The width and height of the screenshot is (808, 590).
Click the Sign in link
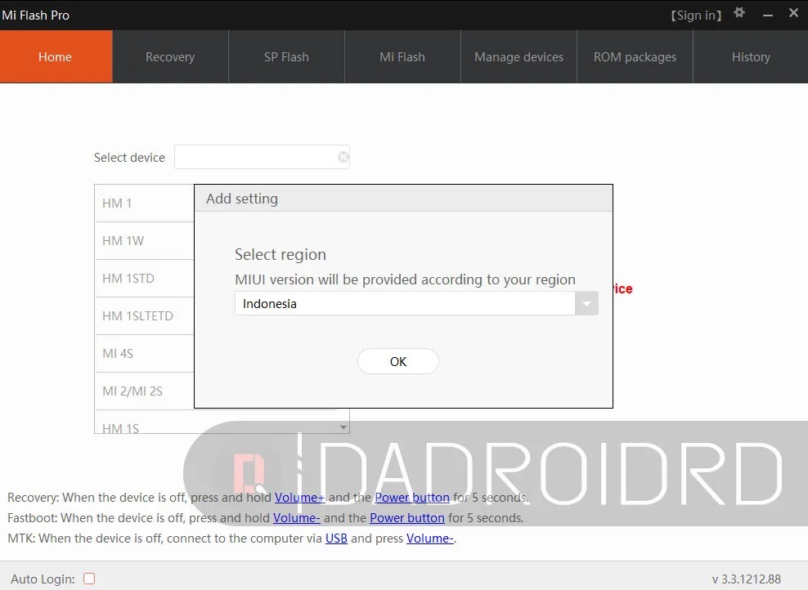point(696,14)
